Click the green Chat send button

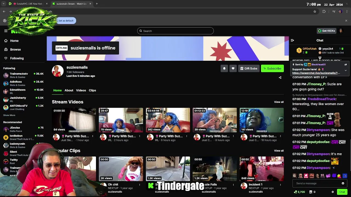pyautogui.click(x=342, y=192)
